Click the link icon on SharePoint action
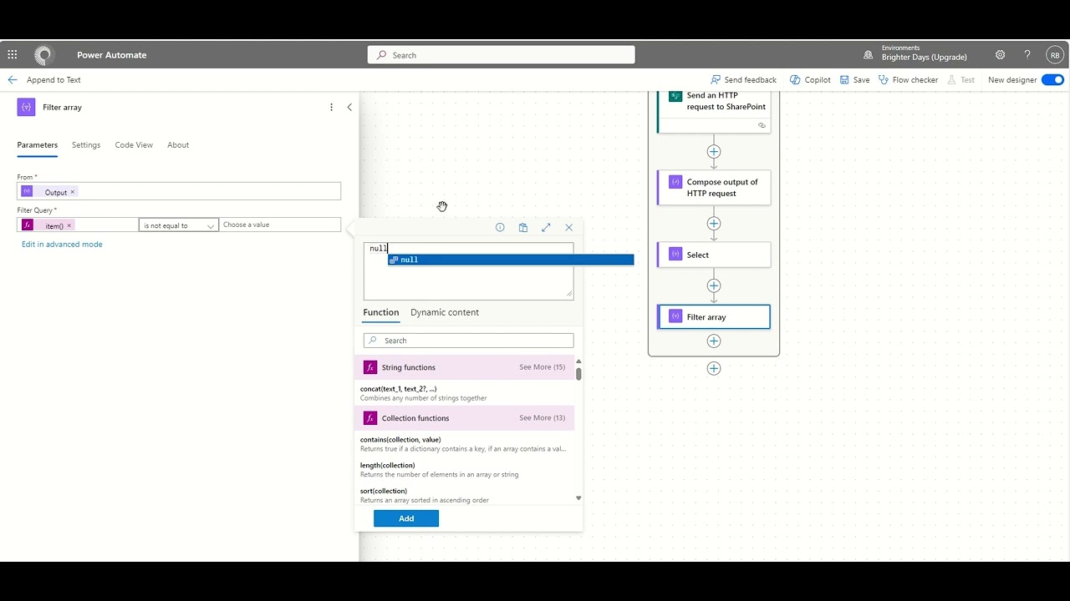 pyautogui.click(x=762, y=125)
